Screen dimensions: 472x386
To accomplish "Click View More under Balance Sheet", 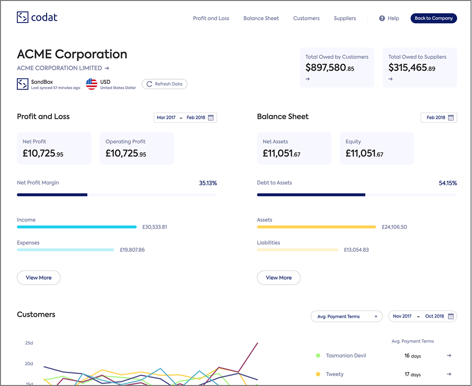I will (x=279, y=278).
